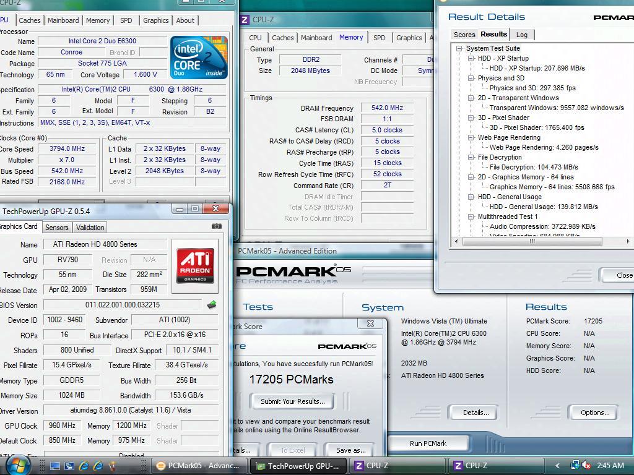The height and width of the screenshot is (475, 634).
Task: Collapse System Test Suite tree node
Action: [459, 48]
